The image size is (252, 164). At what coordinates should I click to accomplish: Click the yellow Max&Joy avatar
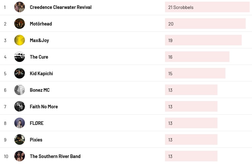click(20, 40)
